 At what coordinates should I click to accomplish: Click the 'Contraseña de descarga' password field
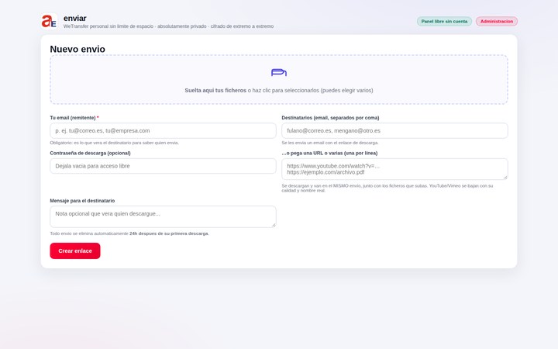tap(163, 166)
